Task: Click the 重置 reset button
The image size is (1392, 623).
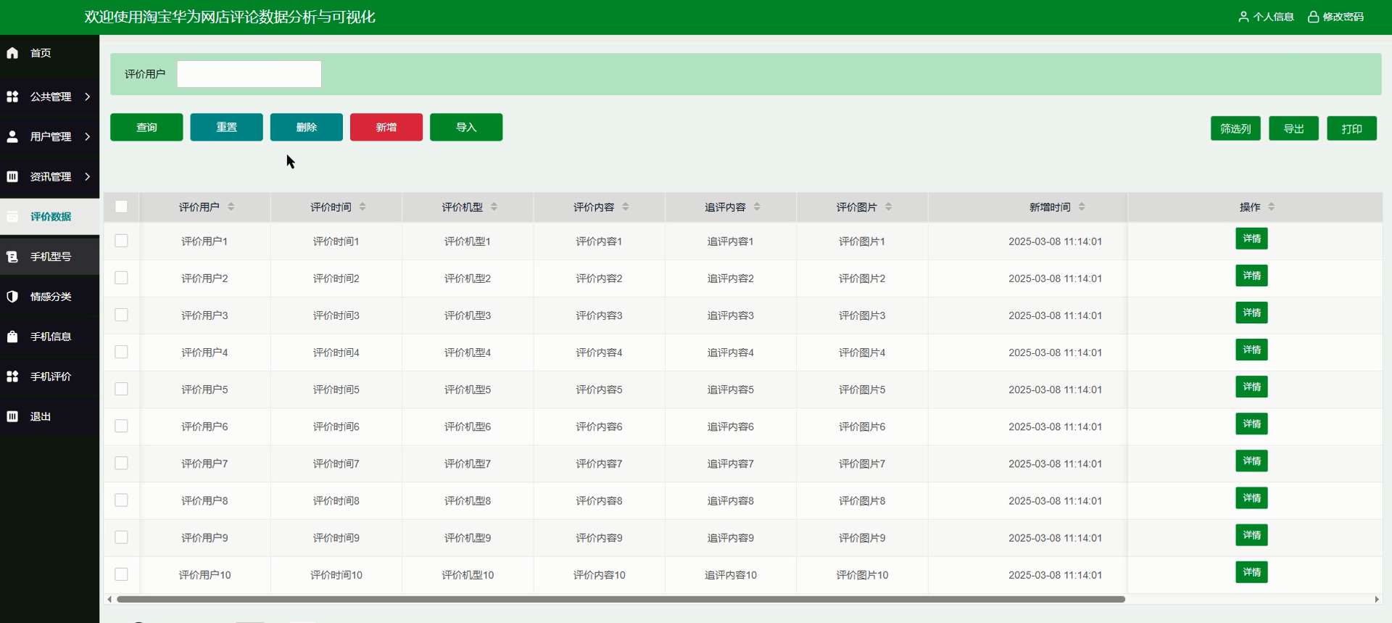Action: point(226,127)
